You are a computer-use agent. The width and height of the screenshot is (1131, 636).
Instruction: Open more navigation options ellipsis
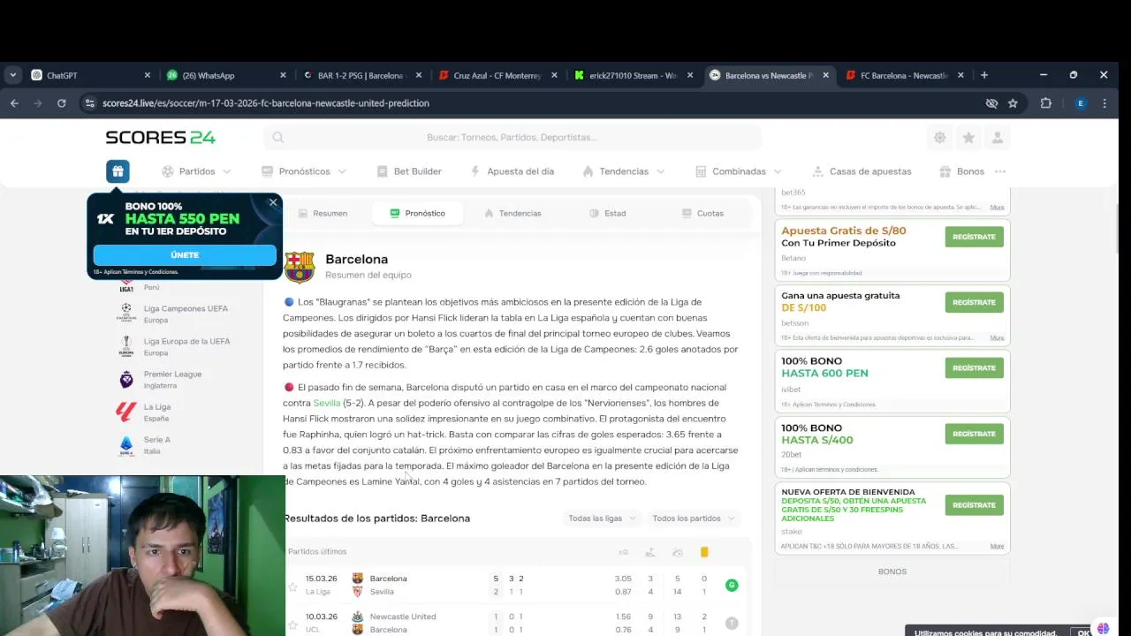click(x=1000, y=171)
